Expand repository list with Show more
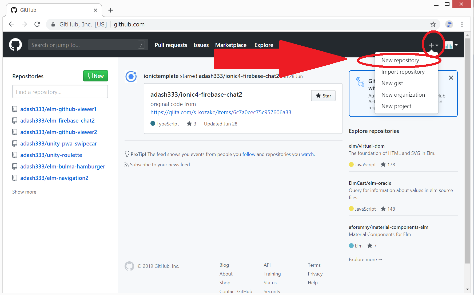This screenshot has width=474, height=295. (24, 192)
